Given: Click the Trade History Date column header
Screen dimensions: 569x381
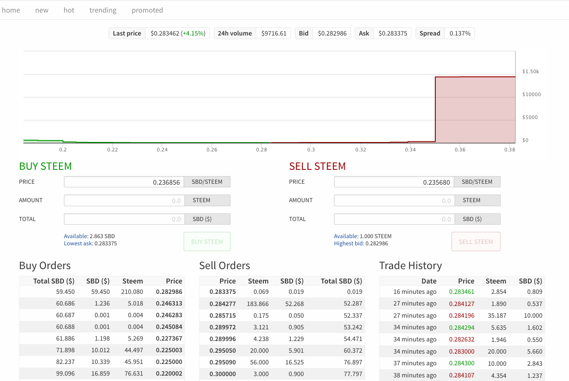Looking at the screenshot, I should click(429, 281).
